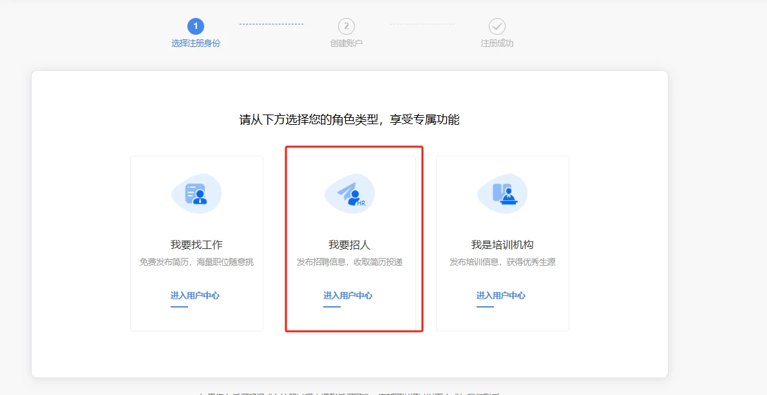This screenshot has height=395, width=767.
Task: Click description 免费发布简历,海量职位随意挑
Action: tap(196, 262)
